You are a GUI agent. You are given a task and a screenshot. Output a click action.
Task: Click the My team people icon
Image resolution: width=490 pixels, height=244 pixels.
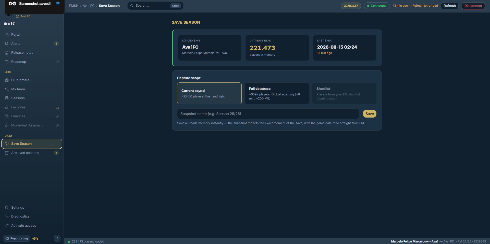click(7, 89)
